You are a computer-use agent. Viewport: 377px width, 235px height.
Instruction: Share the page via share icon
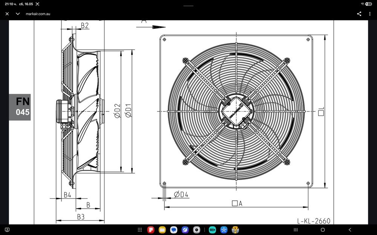[x=359, y=14]
